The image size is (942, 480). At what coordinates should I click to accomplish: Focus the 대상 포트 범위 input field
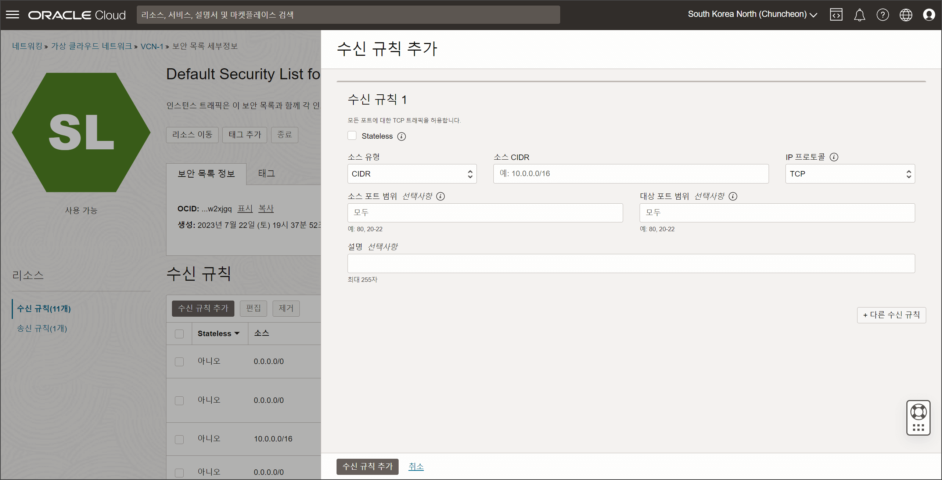click(777, 213)
